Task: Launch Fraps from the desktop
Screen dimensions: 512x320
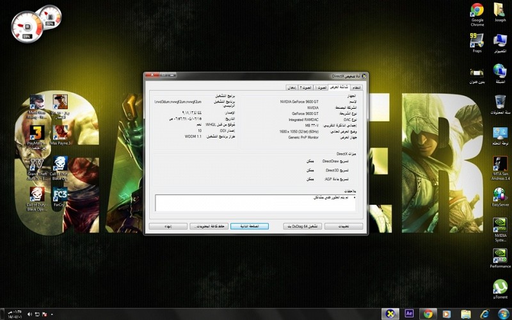Action: click(477, 43)
